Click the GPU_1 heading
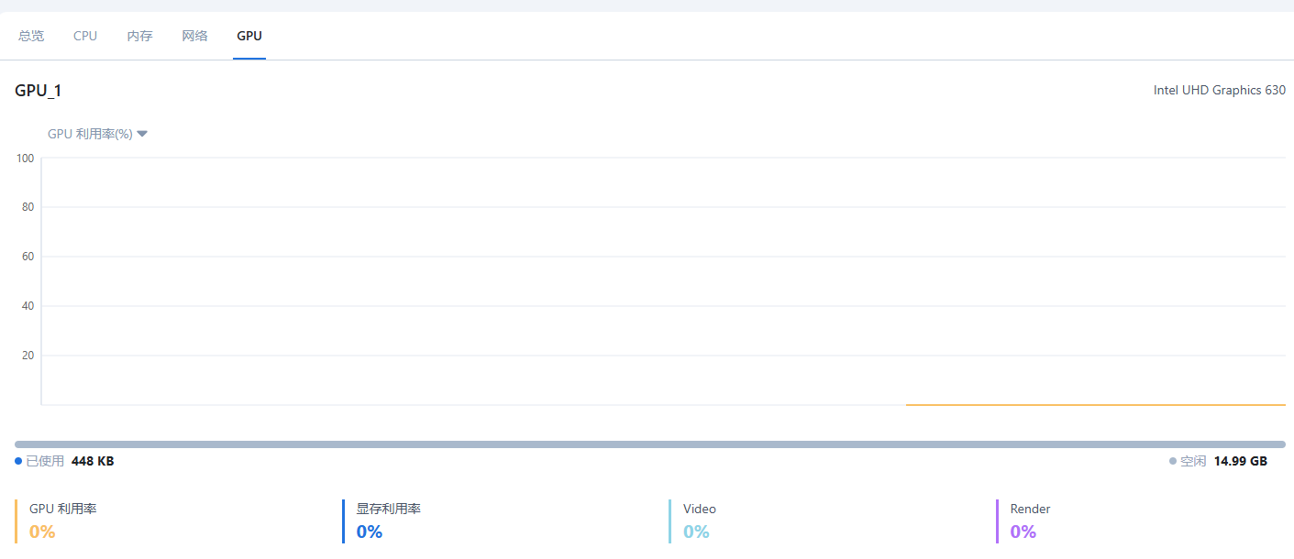 click(x=39, y=91)
